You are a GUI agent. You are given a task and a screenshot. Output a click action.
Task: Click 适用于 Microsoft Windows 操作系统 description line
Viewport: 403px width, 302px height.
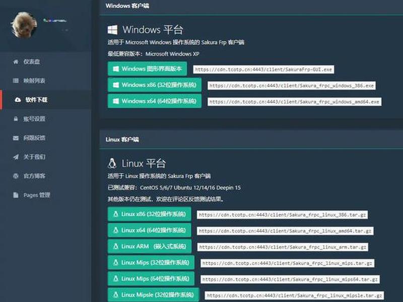(x=176, y=42)
